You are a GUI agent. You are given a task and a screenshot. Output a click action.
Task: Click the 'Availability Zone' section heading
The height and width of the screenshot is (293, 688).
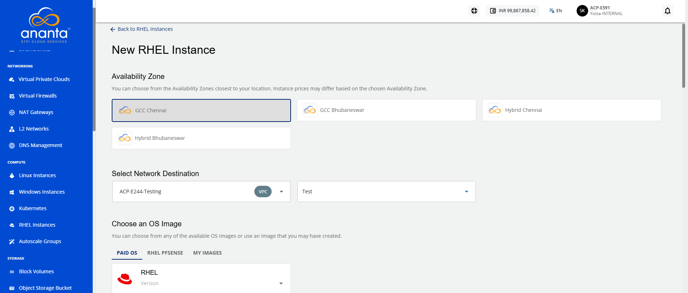(x=138, y=76)
